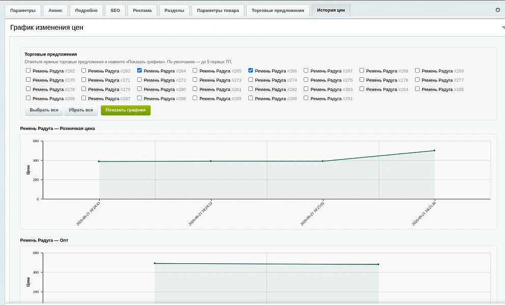
Task: Open the Анонс tab
Action: pyautogui.click(x=55, y=10)
